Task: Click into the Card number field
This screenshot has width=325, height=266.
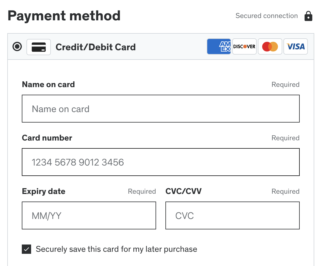Action: click(160, 162)
